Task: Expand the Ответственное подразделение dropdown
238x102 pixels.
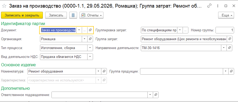Action: pos(150,95)
